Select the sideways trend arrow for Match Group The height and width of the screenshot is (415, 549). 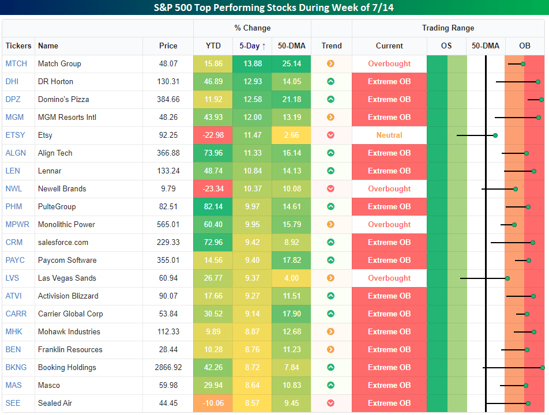tap(330, 63)
